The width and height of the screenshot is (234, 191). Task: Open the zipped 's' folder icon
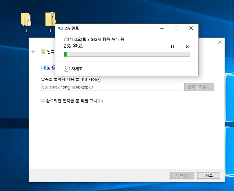coord(50,19)
